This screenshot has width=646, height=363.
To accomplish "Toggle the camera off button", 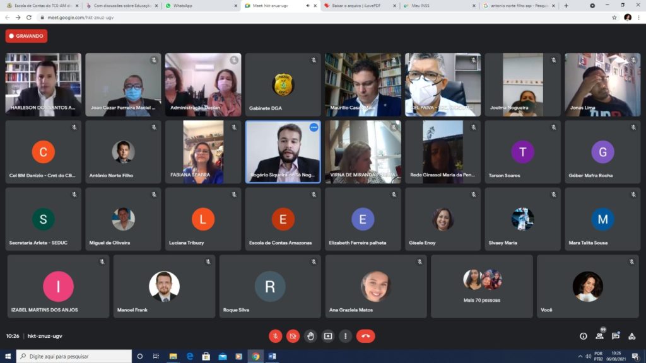I will (293, 336).
